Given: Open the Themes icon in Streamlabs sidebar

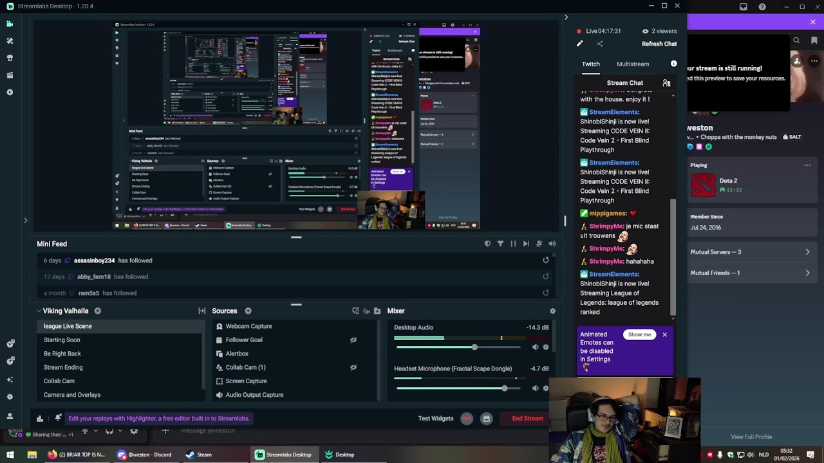Looking at the screenshot, I should (x=10, y=41).
